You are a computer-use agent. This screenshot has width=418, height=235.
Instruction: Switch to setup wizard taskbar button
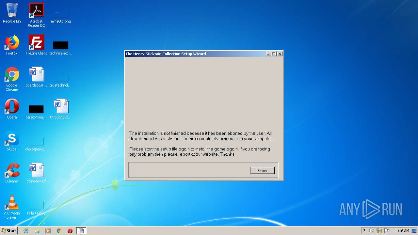81,231
